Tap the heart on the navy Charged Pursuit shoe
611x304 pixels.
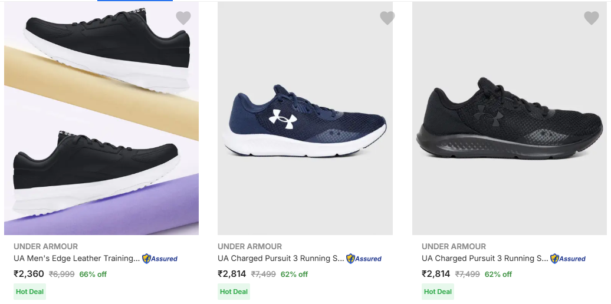(387, 18)
